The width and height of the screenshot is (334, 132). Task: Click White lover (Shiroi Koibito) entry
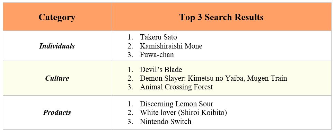[x=183, y=113]
